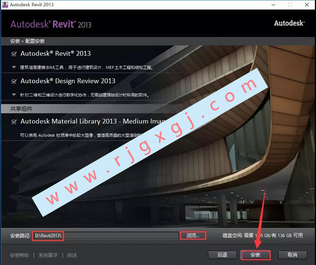Click the 安装路径 label

(x=20, y=236)
